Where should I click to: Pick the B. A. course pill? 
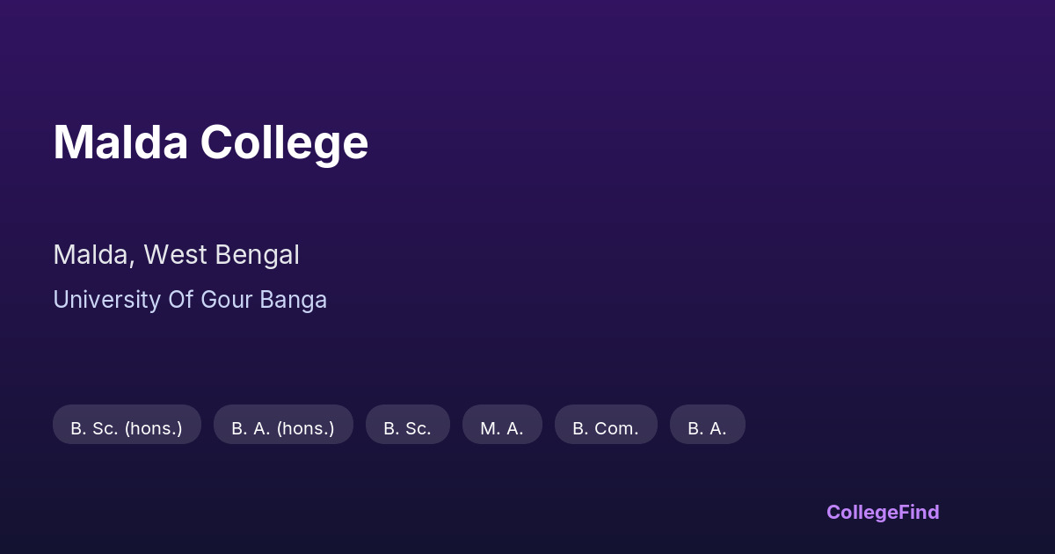[707, 428]
